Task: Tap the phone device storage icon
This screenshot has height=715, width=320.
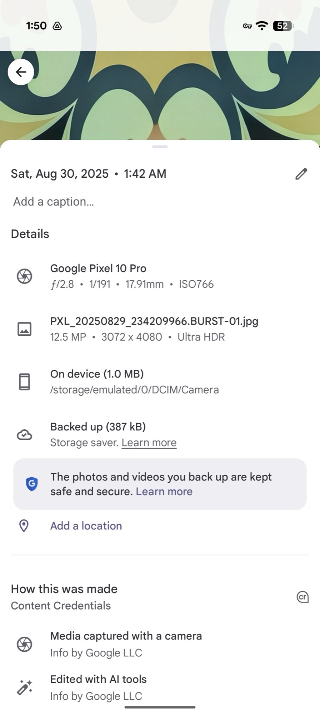Action: (25, 382)
